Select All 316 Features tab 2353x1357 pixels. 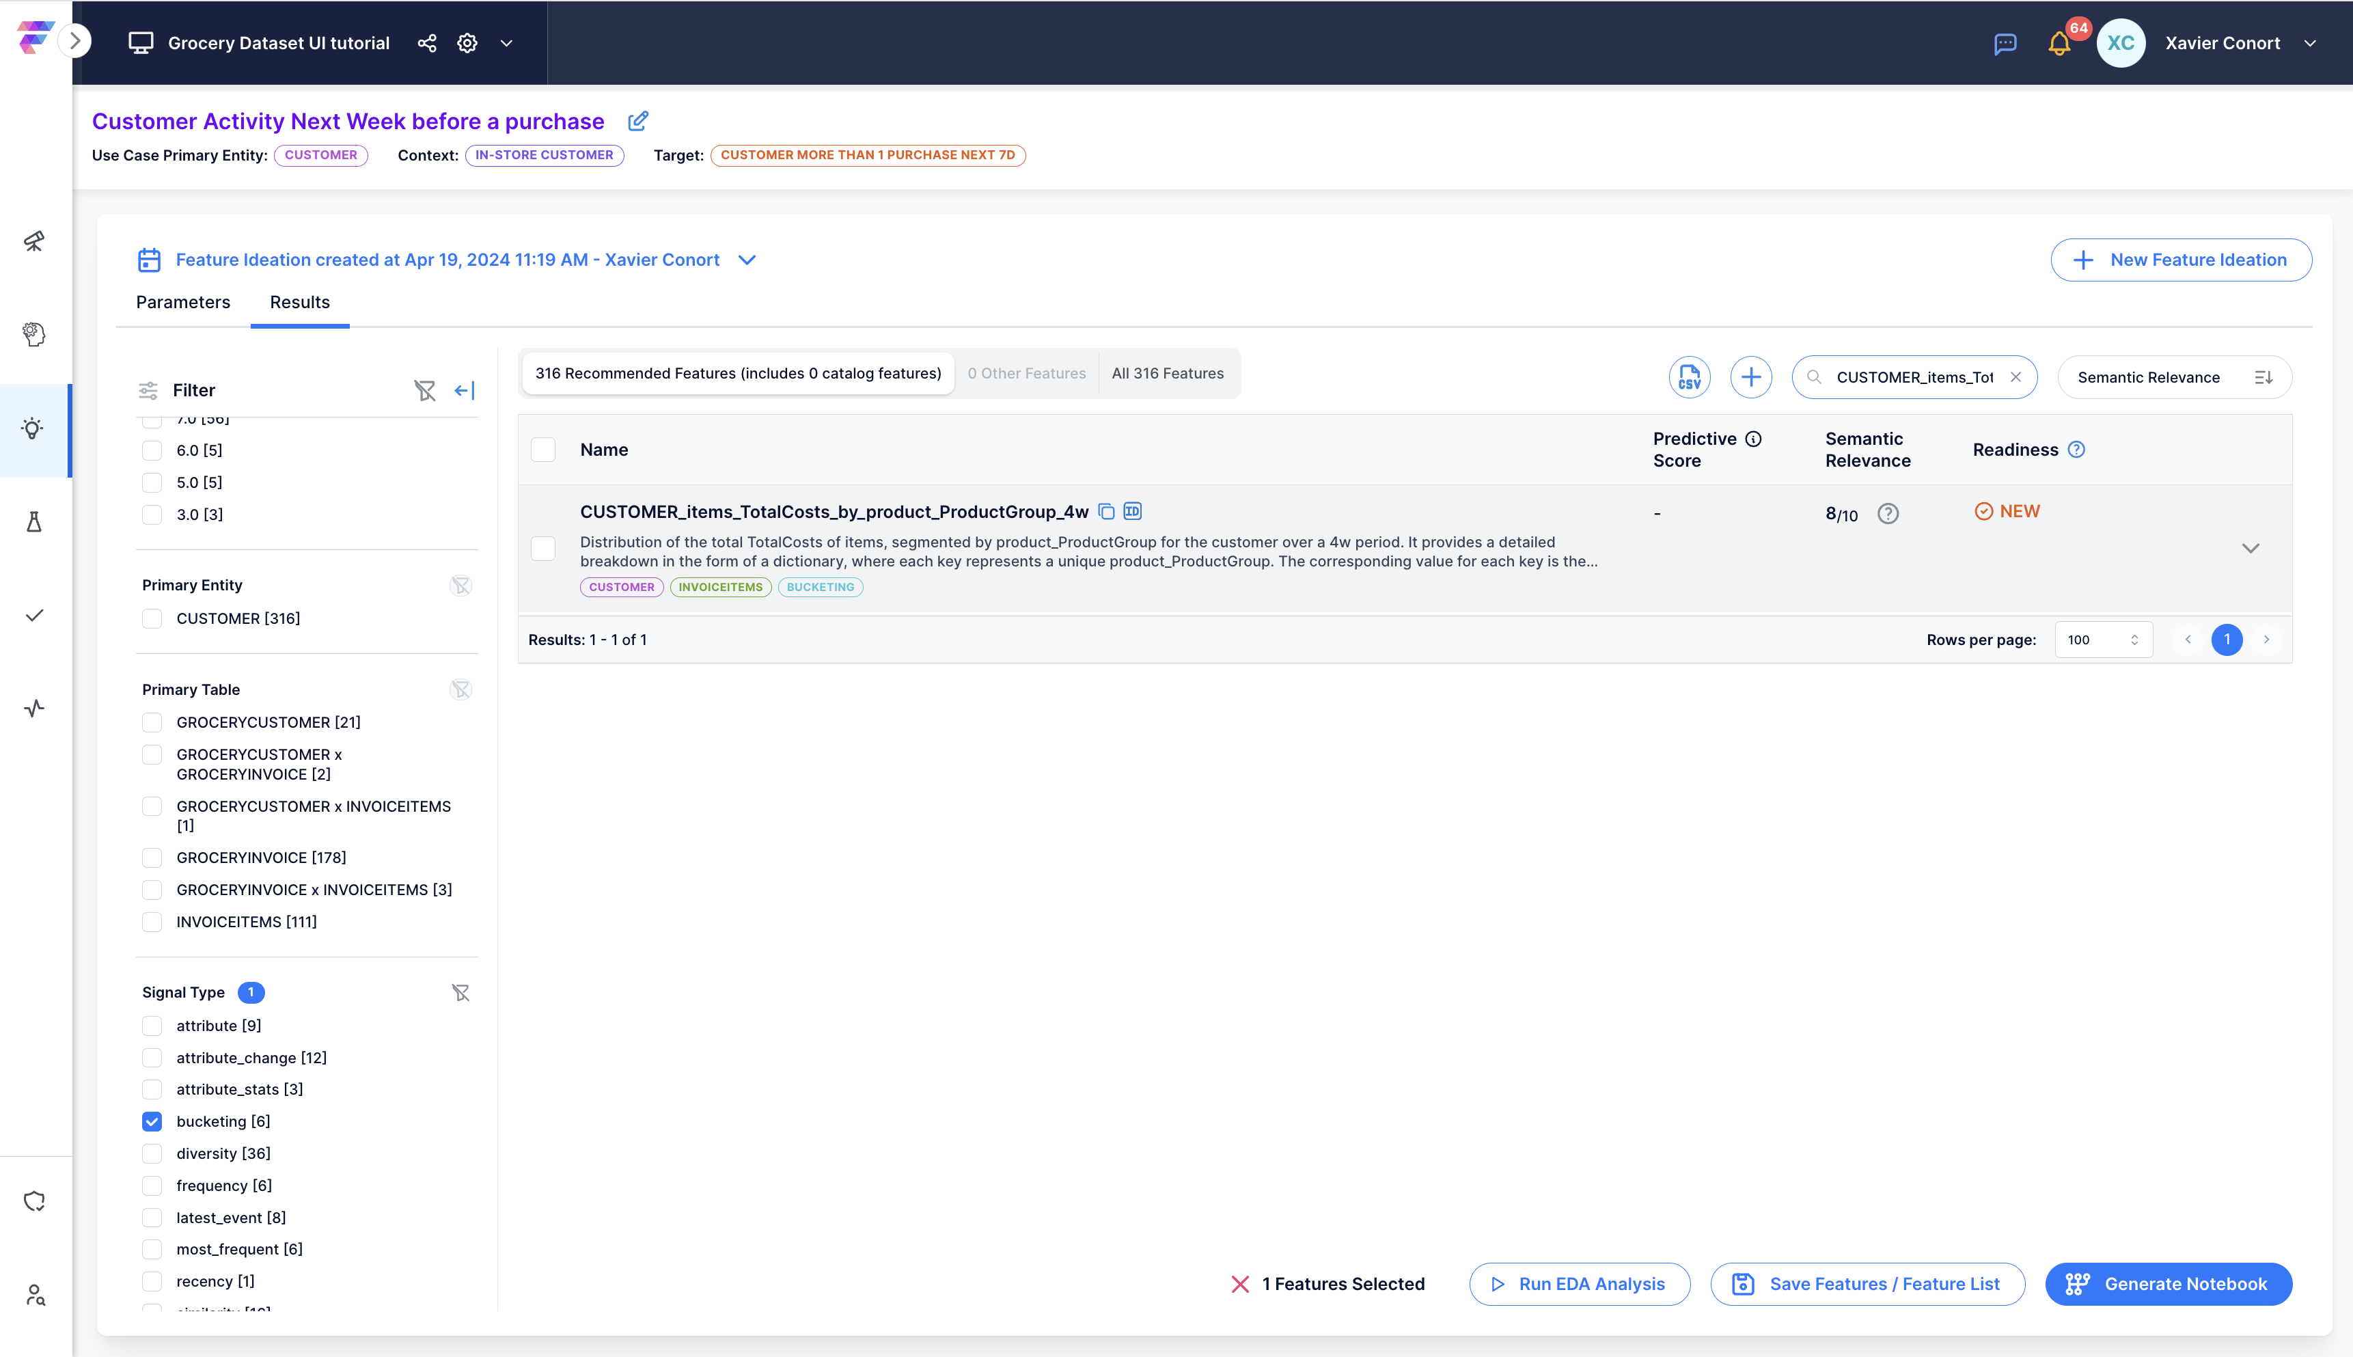[1168, 374]
